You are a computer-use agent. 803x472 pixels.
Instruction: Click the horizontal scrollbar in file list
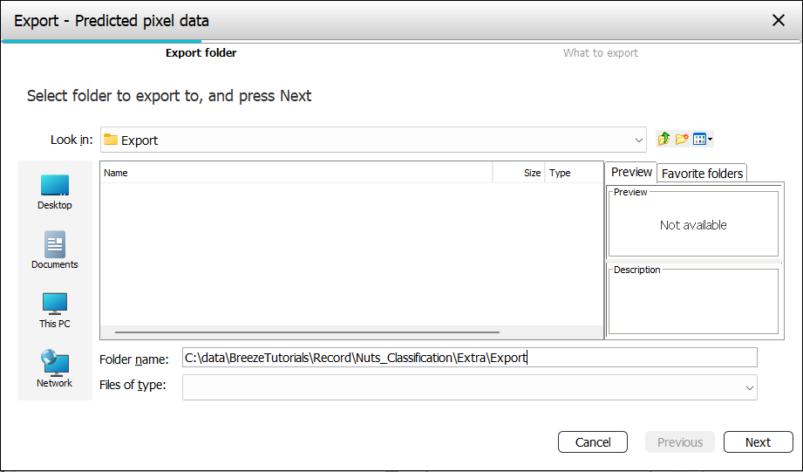(x=307, y=332)
